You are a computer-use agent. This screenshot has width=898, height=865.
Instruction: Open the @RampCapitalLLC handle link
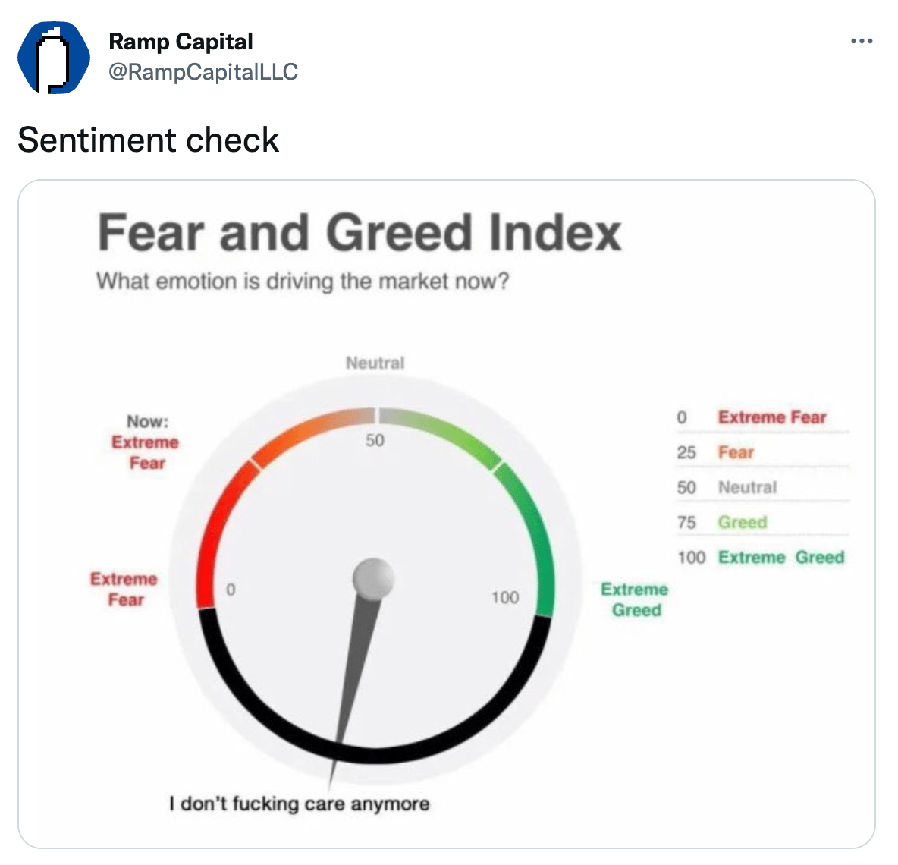point(203,72)
